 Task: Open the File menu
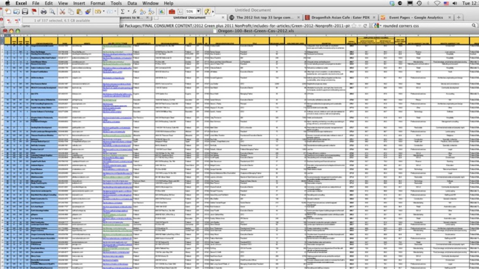tap(36, 3)
